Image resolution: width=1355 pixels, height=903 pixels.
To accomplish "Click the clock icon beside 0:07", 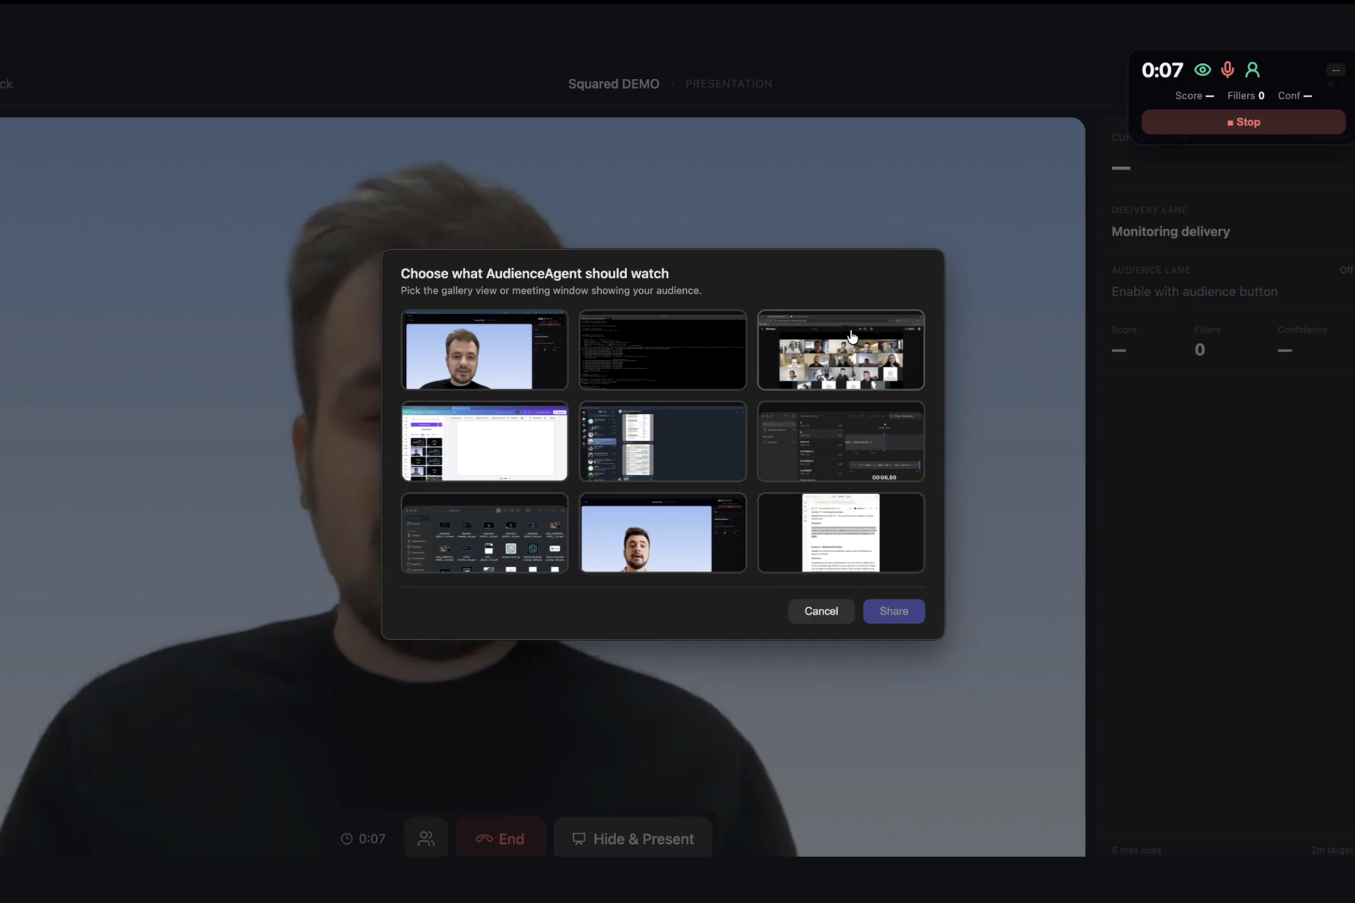I will click(347, 838).
